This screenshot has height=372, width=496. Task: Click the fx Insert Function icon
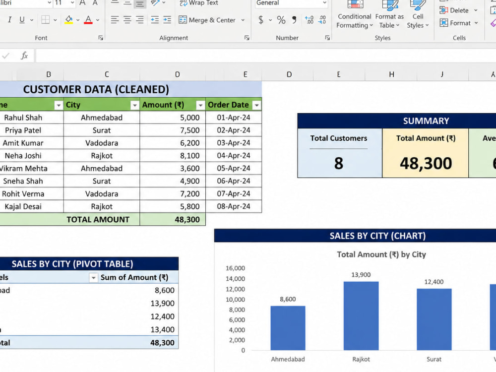pyautogui.click(x=24, y=56)
